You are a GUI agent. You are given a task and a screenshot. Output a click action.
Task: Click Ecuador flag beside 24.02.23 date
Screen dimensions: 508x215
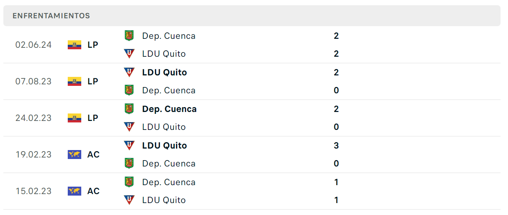(74, 118)
